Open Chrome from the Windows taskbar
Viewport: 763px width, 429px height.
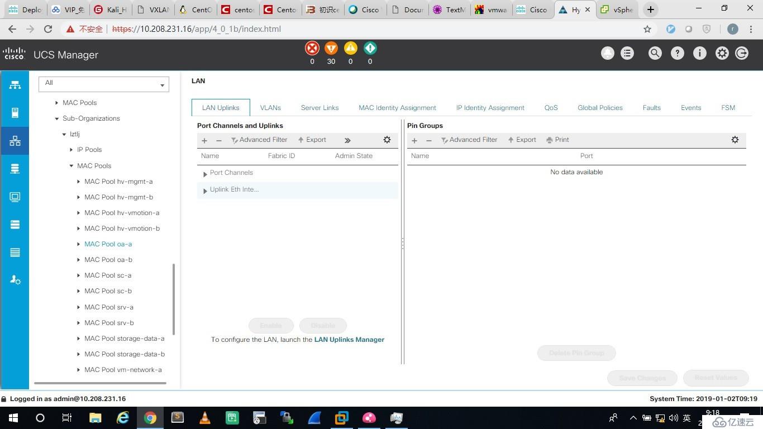pos(150,418)
